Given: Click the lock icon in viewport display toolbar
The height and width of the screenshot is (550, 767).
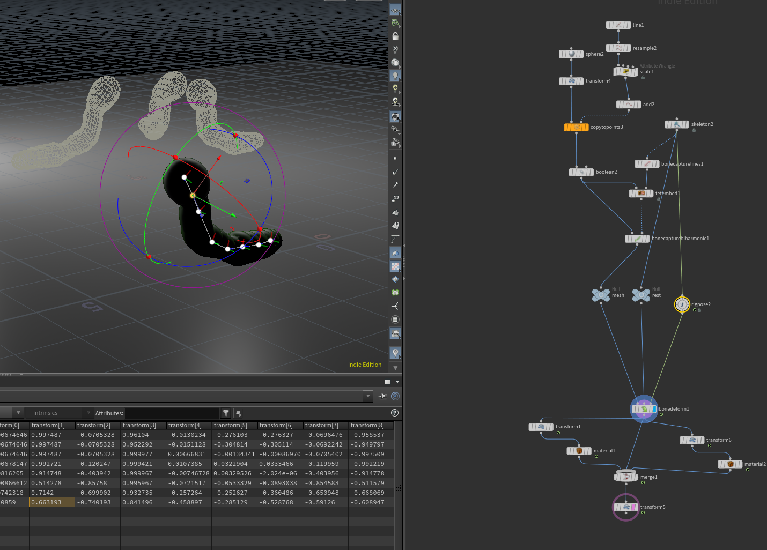Looking at the screenshot, I should point(395,36).
